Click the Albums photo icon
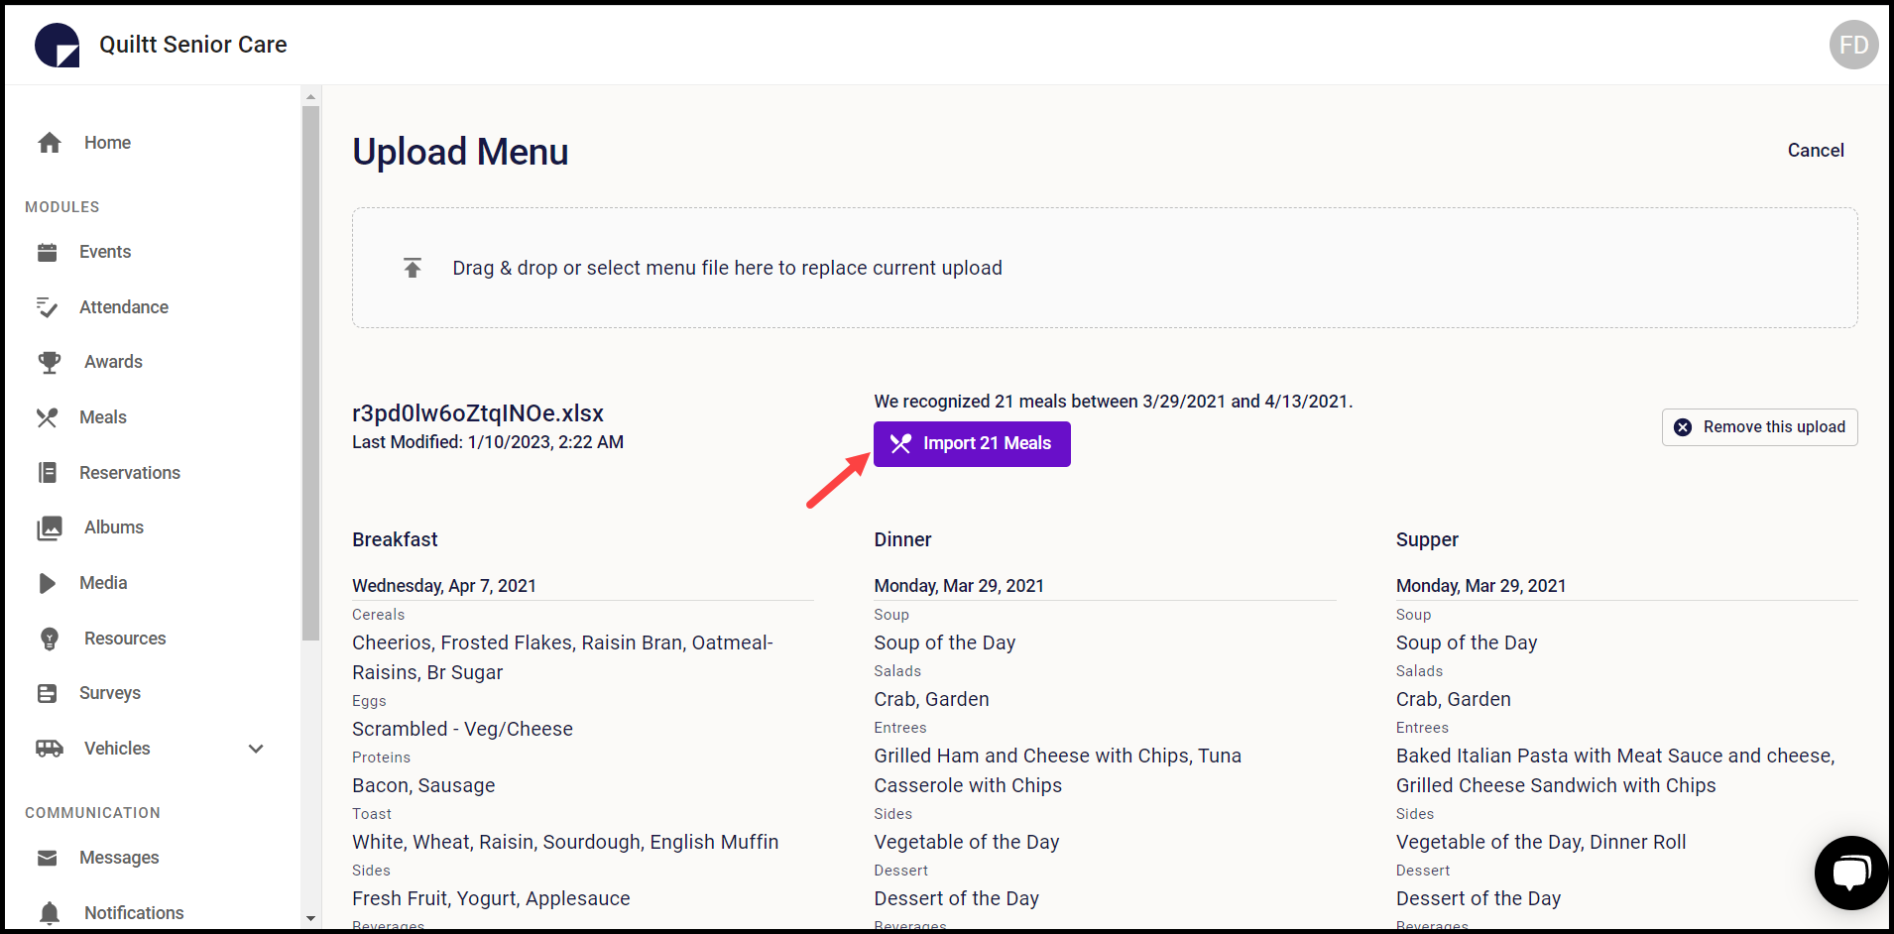The height and width of the screenshot is (934, 1894). [50, 527]
